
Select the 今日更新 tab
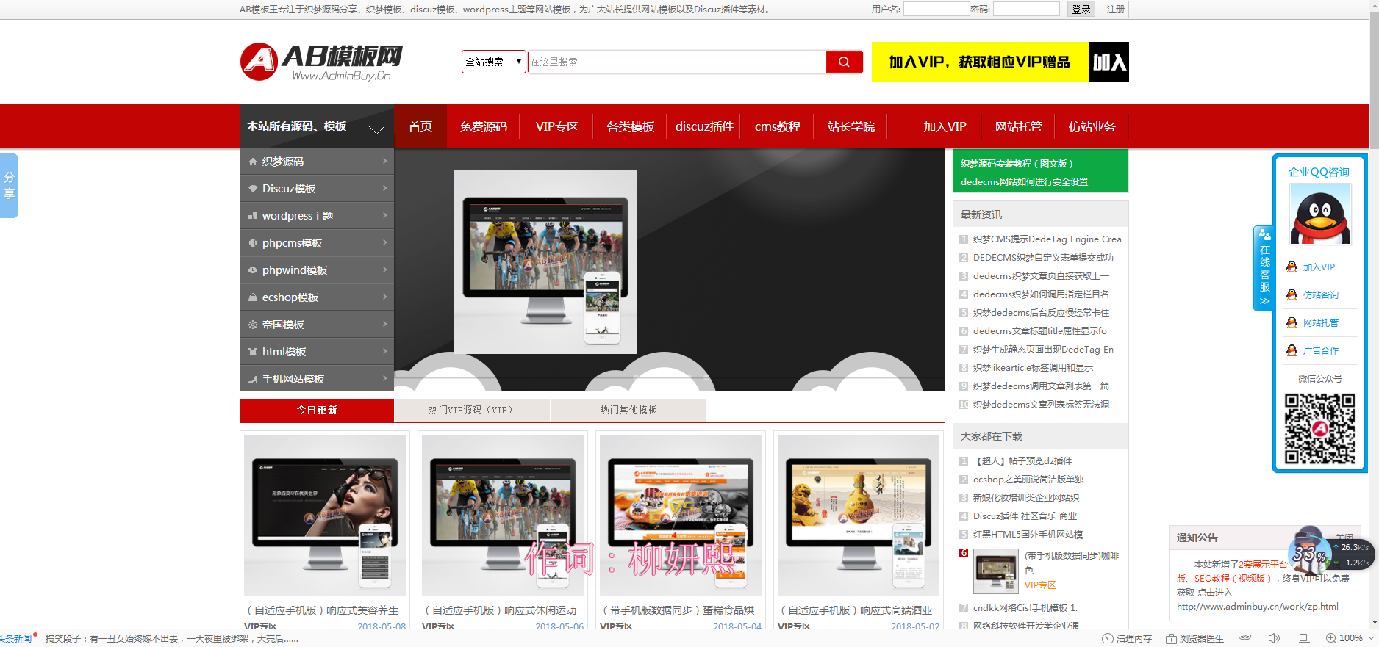[317, 410]
